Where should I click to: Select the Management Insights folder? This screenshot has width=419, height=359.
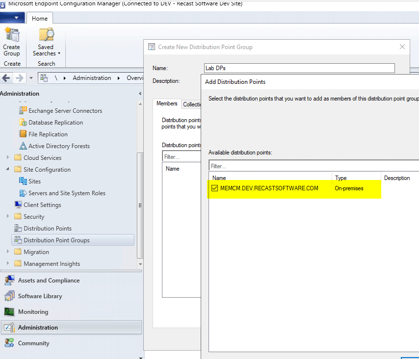[50, 263]
